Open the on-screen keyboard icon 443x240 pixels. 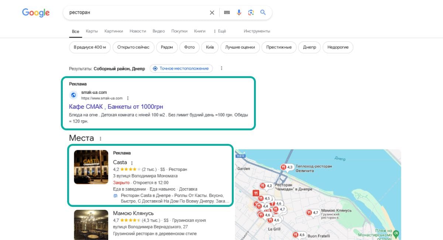tap(227, 13)
